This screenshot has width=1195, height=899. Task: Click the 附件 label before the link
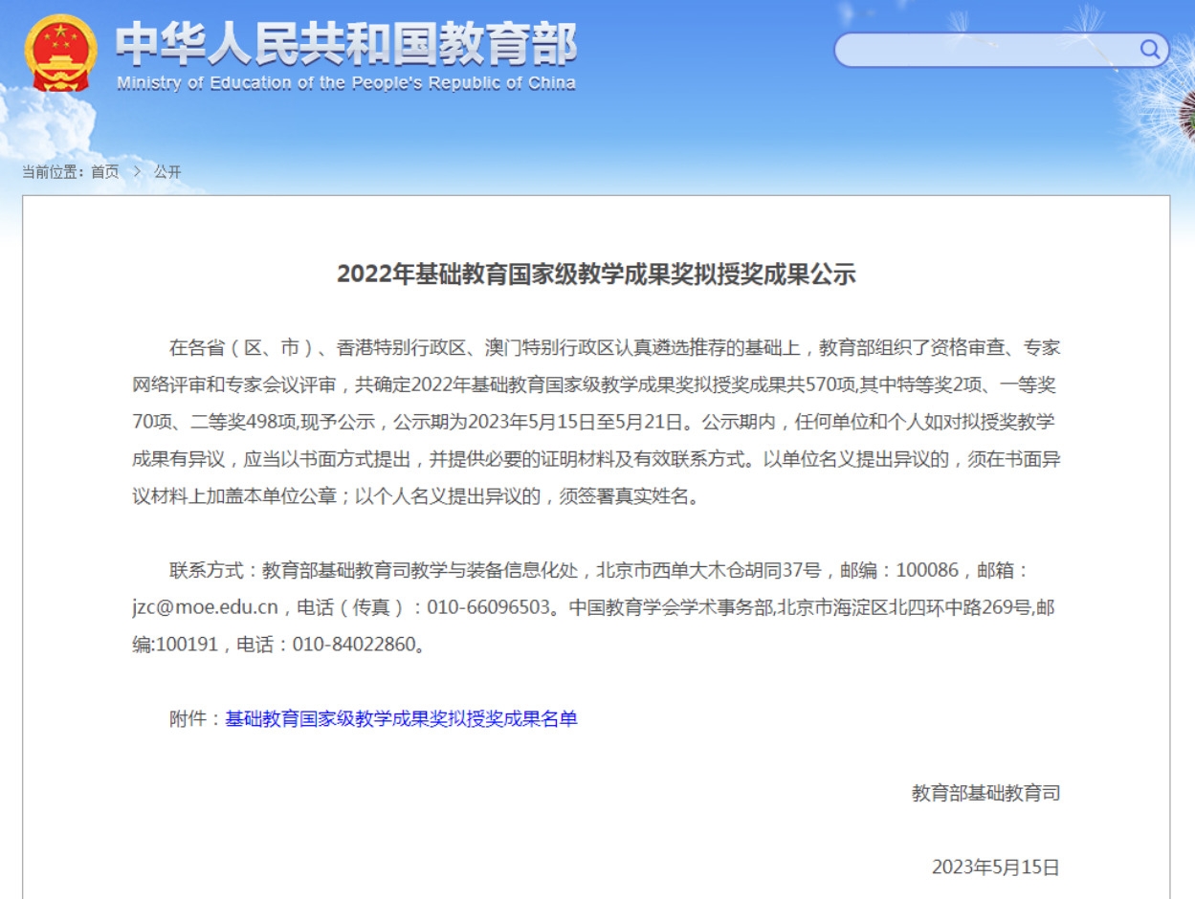click(188, 719)
